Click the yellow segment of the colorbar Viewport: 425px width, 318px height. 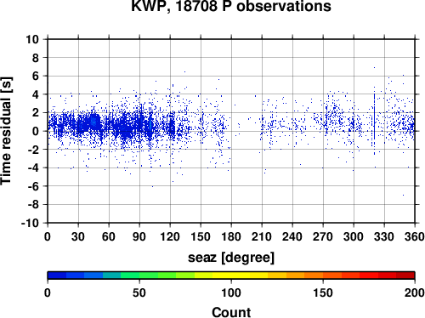pyautogui.click(x=231, y=275)
